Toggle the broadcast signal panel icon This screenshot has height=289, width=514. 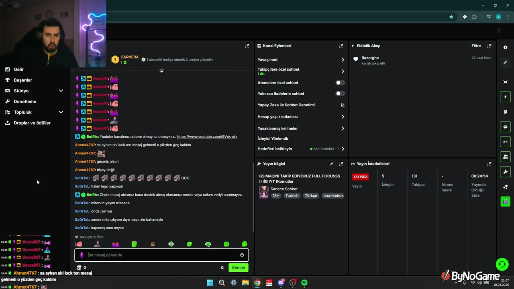[505, 142]
